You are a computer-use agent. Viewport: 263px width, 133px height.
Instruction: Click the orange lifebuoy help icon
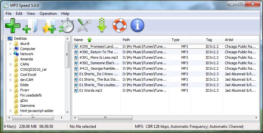(x=119, y=26)
